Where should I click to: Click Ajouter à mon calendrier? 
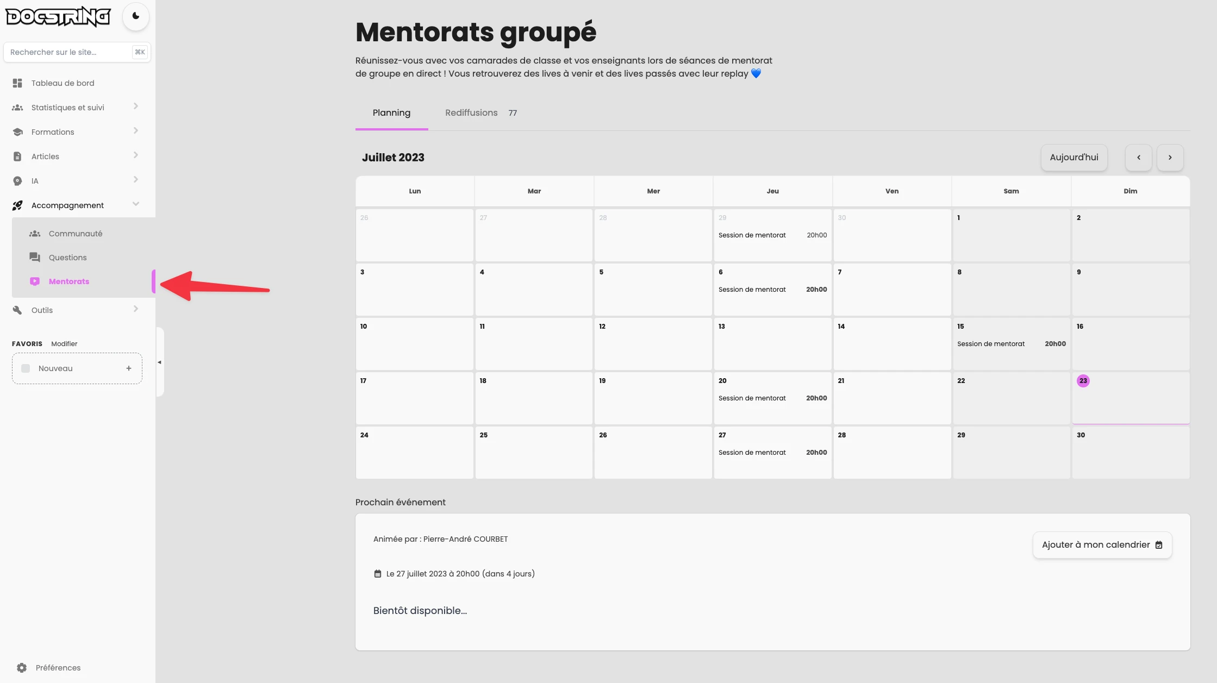[1101, 544]
